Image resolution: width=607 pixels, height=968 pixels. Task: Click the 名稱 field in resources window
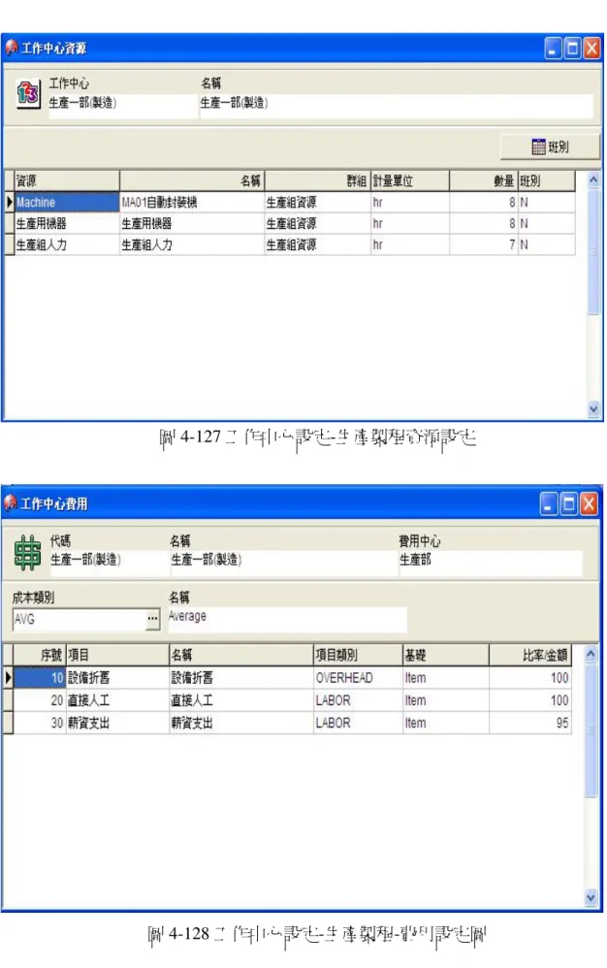[x=396, y=104]
